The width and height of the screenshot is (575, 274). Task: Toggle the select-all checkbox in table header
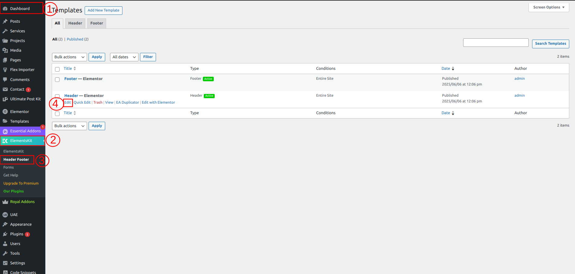(57, 69)
